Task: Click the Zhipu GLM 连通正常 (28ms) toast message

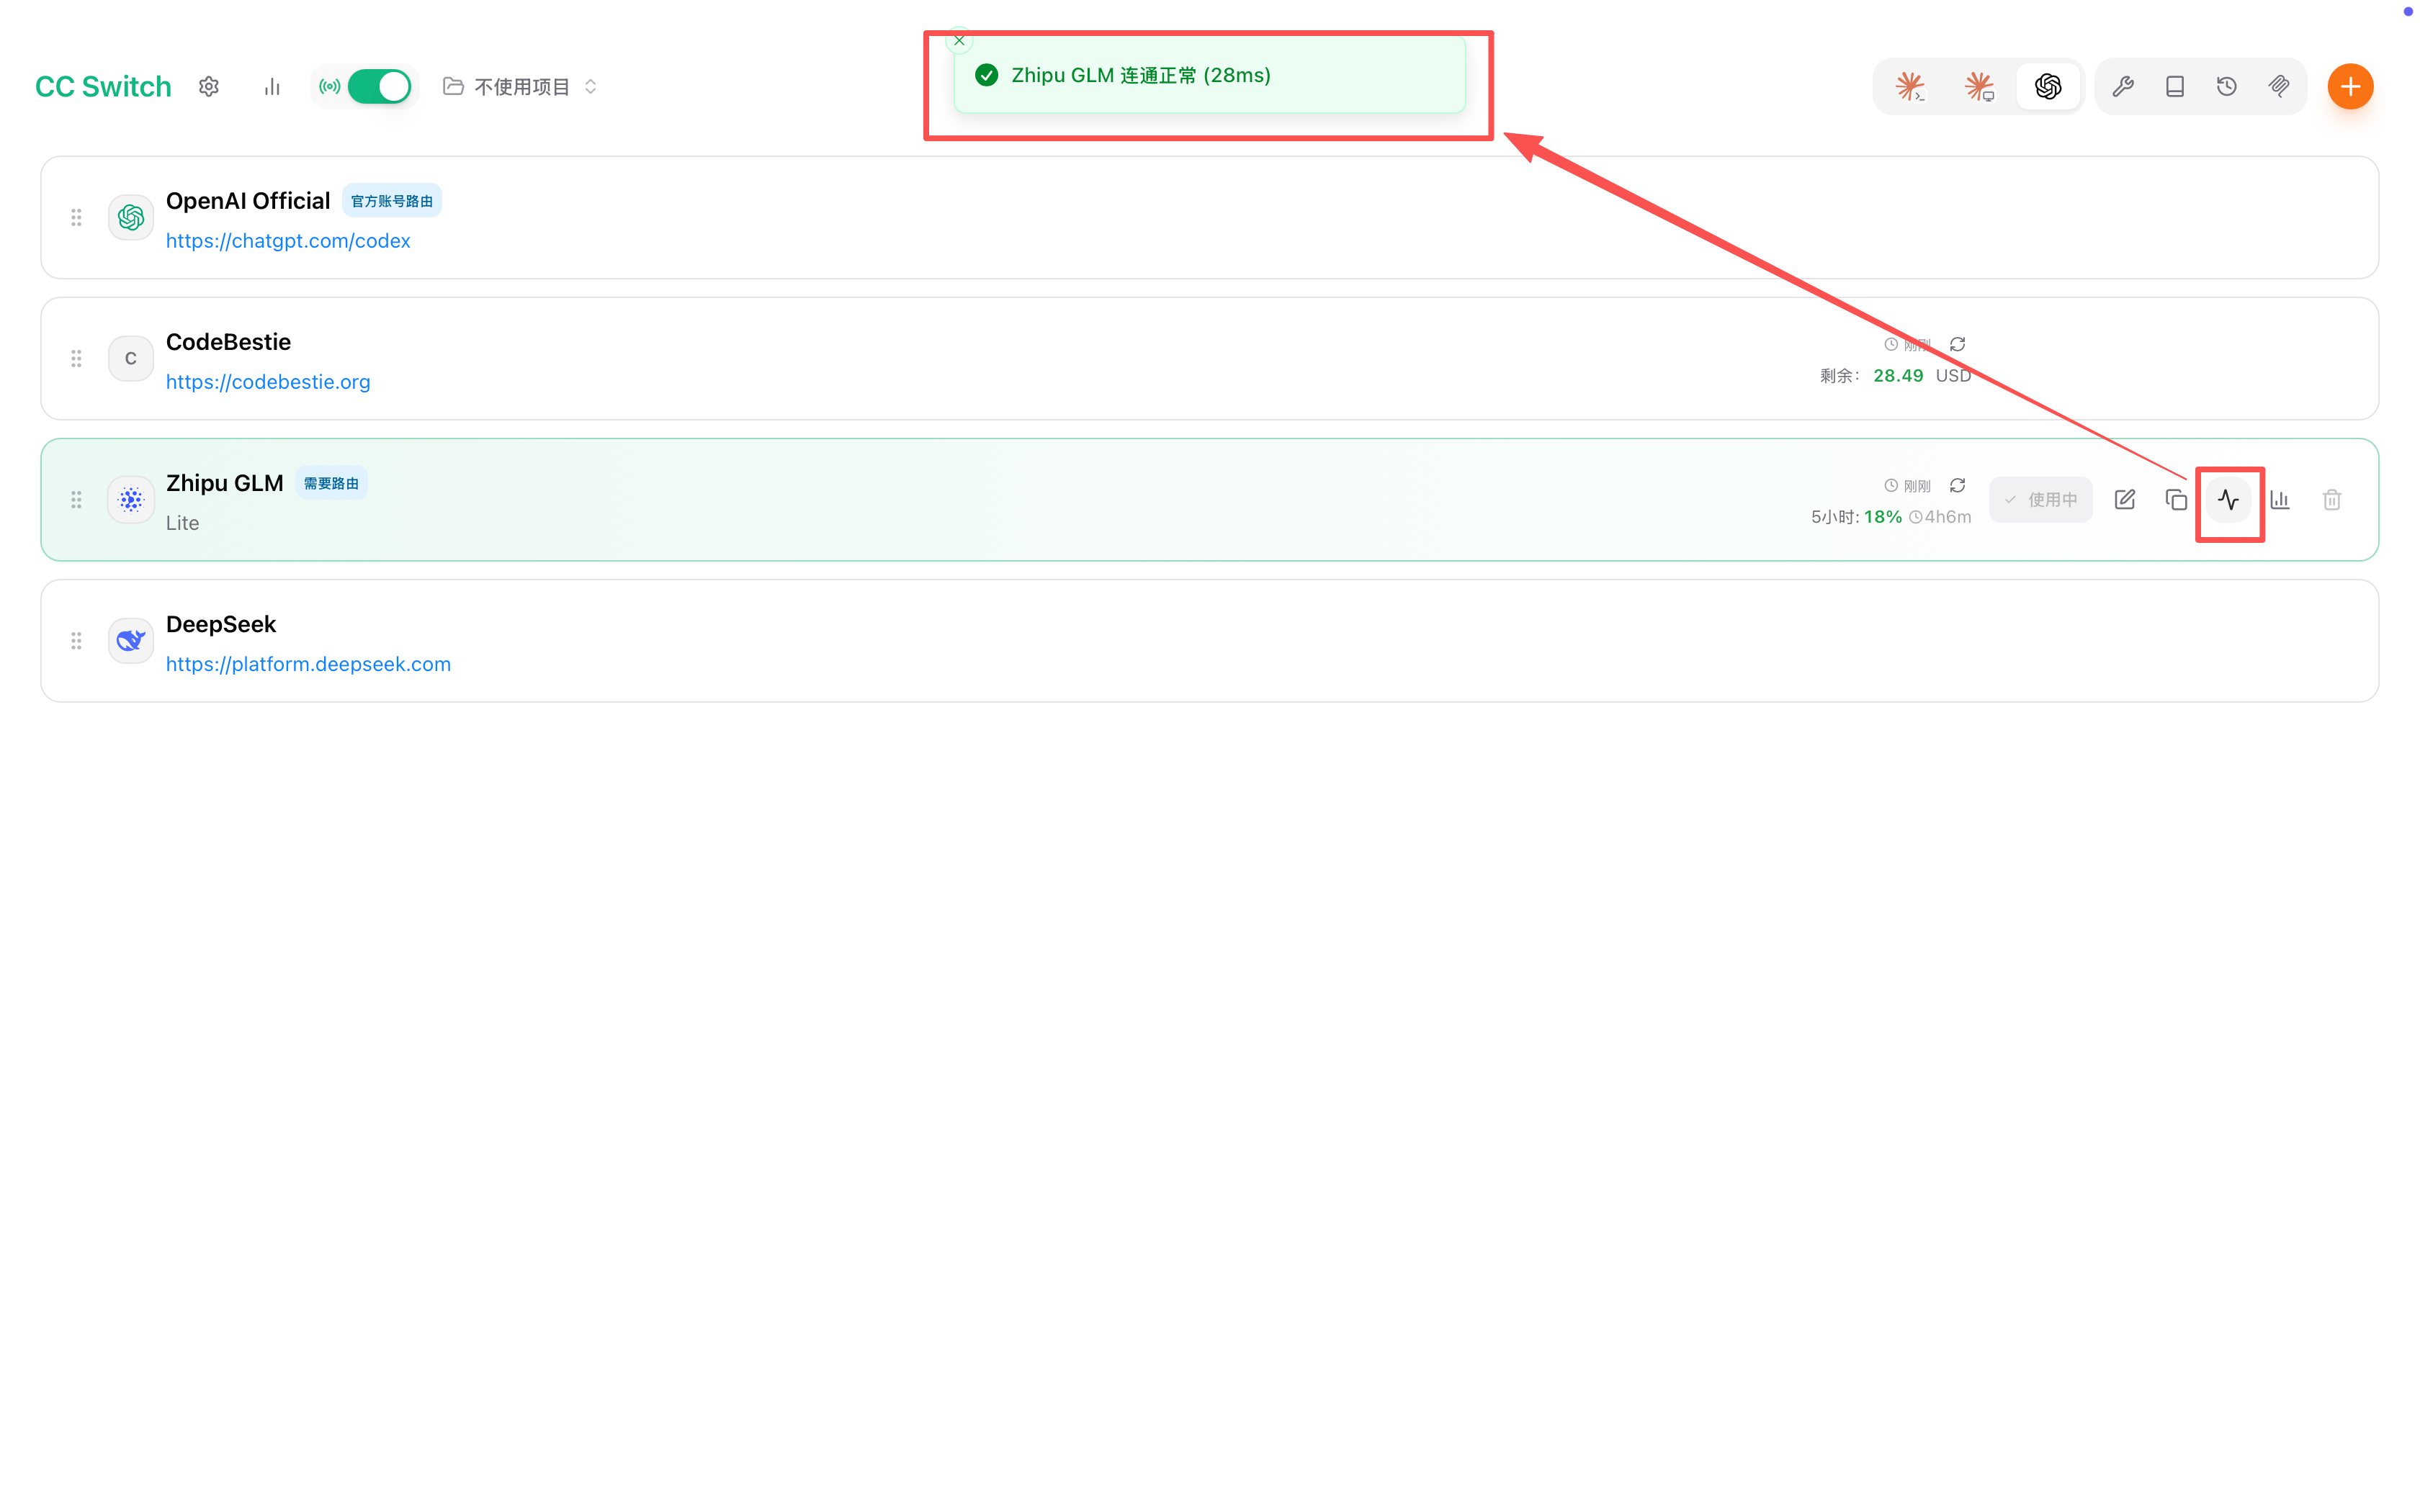Action: click(1141, 76)
